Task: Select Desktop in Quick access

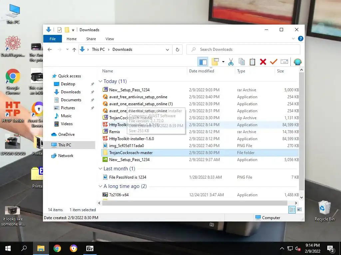Action: coord(68,84)
